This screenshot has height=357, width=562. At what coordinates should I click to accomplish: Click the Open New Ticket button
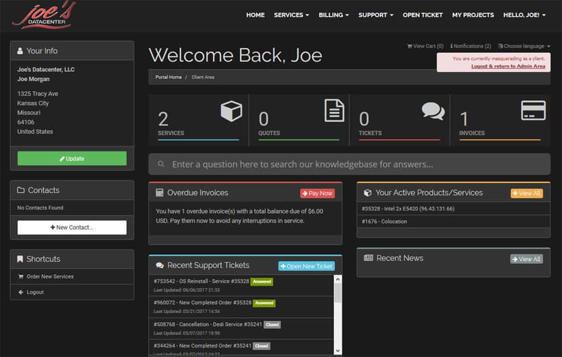[306, 266]
